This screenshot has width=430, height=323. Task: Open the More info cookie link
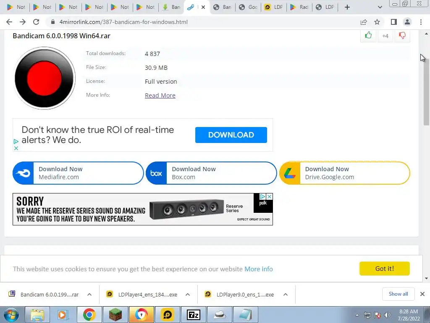258,269
